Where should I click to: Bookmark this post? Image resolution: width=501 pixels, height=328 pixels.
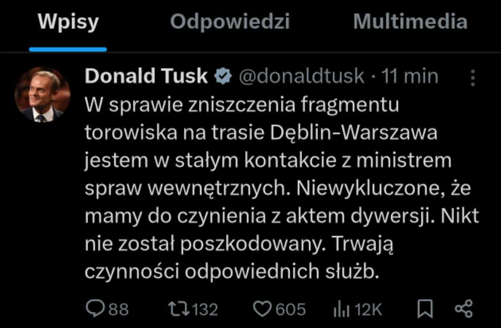(426, 309)
